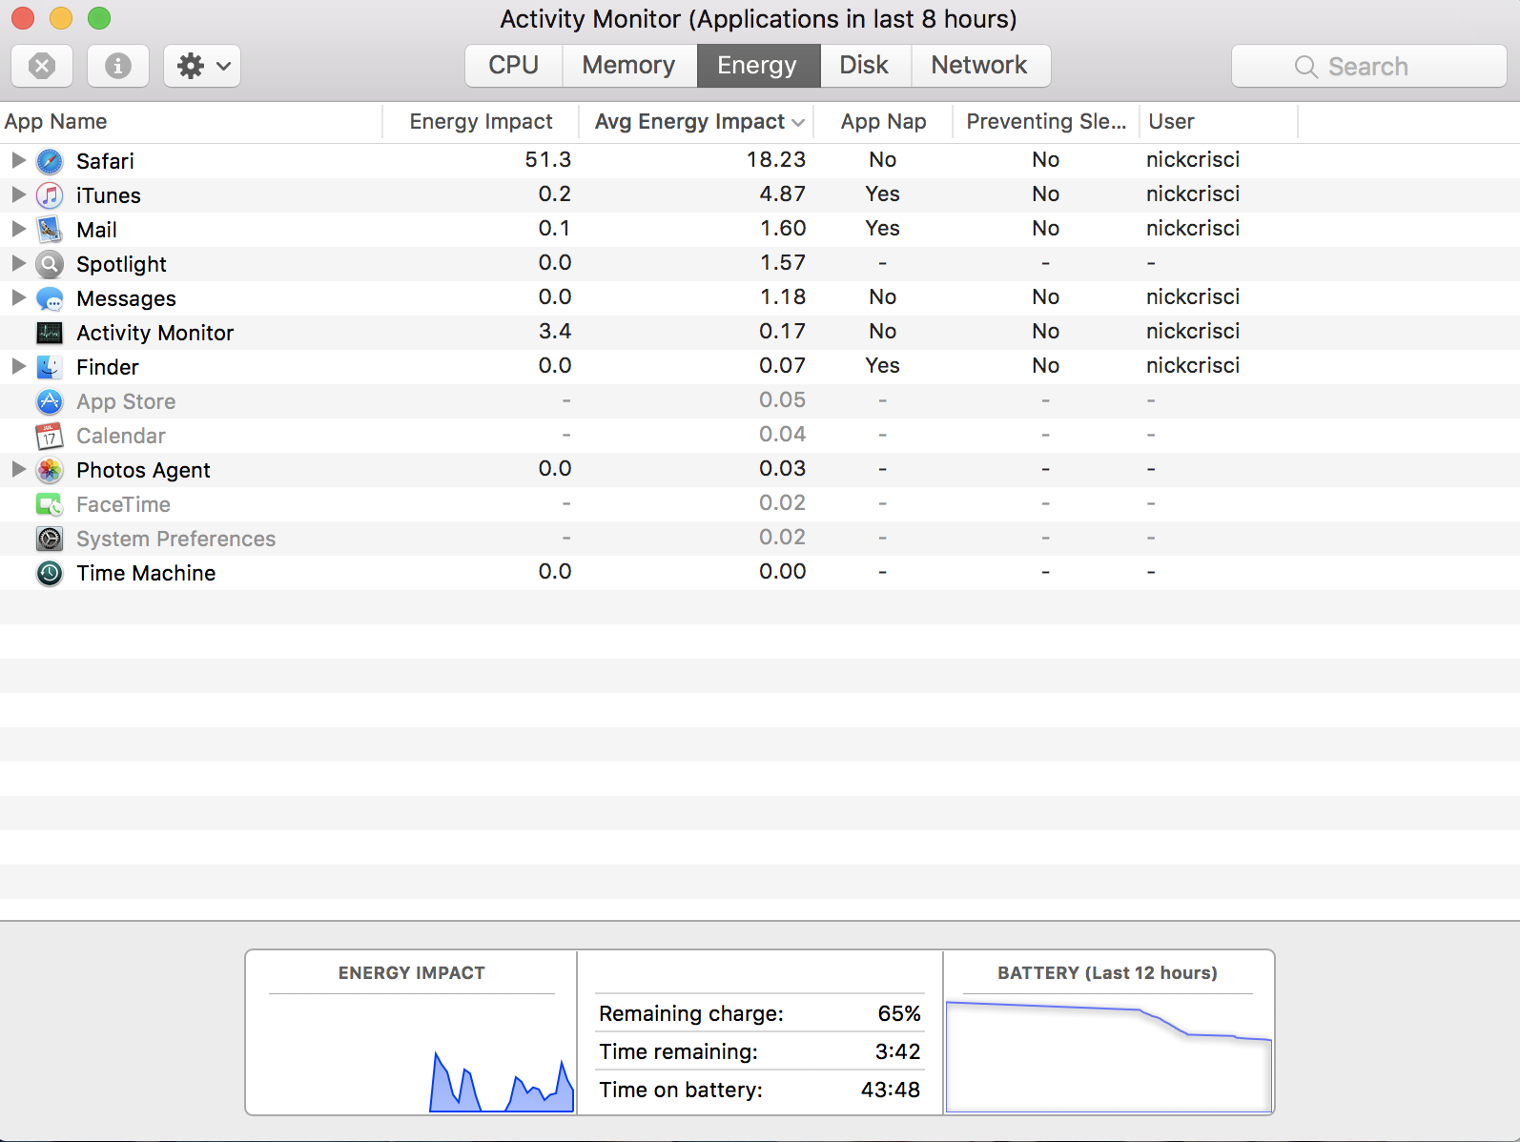The image size is (1520, 1142).
Task: Expand the Spotlight process row
Action: click(18, 263)
